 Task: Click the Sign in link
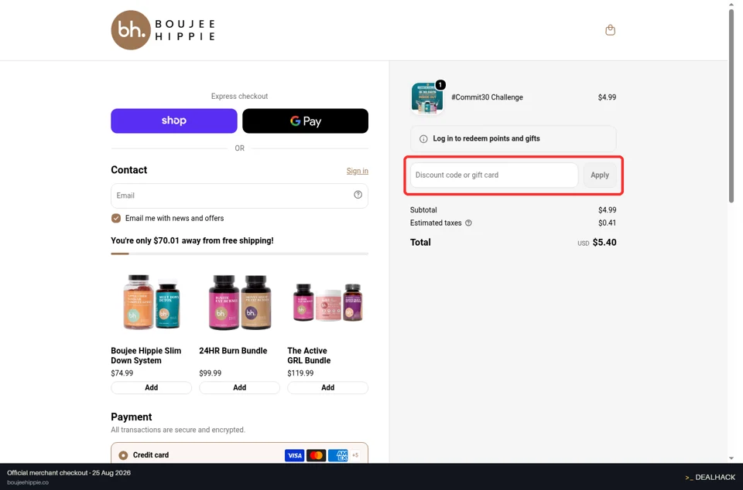pos(358,171)
